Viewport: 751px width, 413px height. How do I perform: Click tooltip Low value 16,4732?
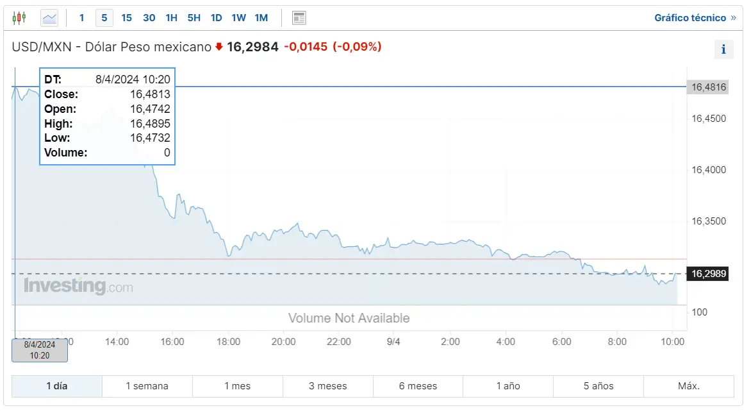click(151, 138)
